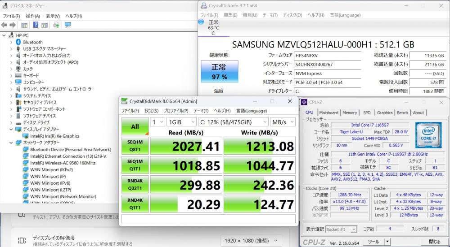The width and height of the screenshot is (450, 247).
Task: Collapse the HP-PC root node
Action: (4, 35)
